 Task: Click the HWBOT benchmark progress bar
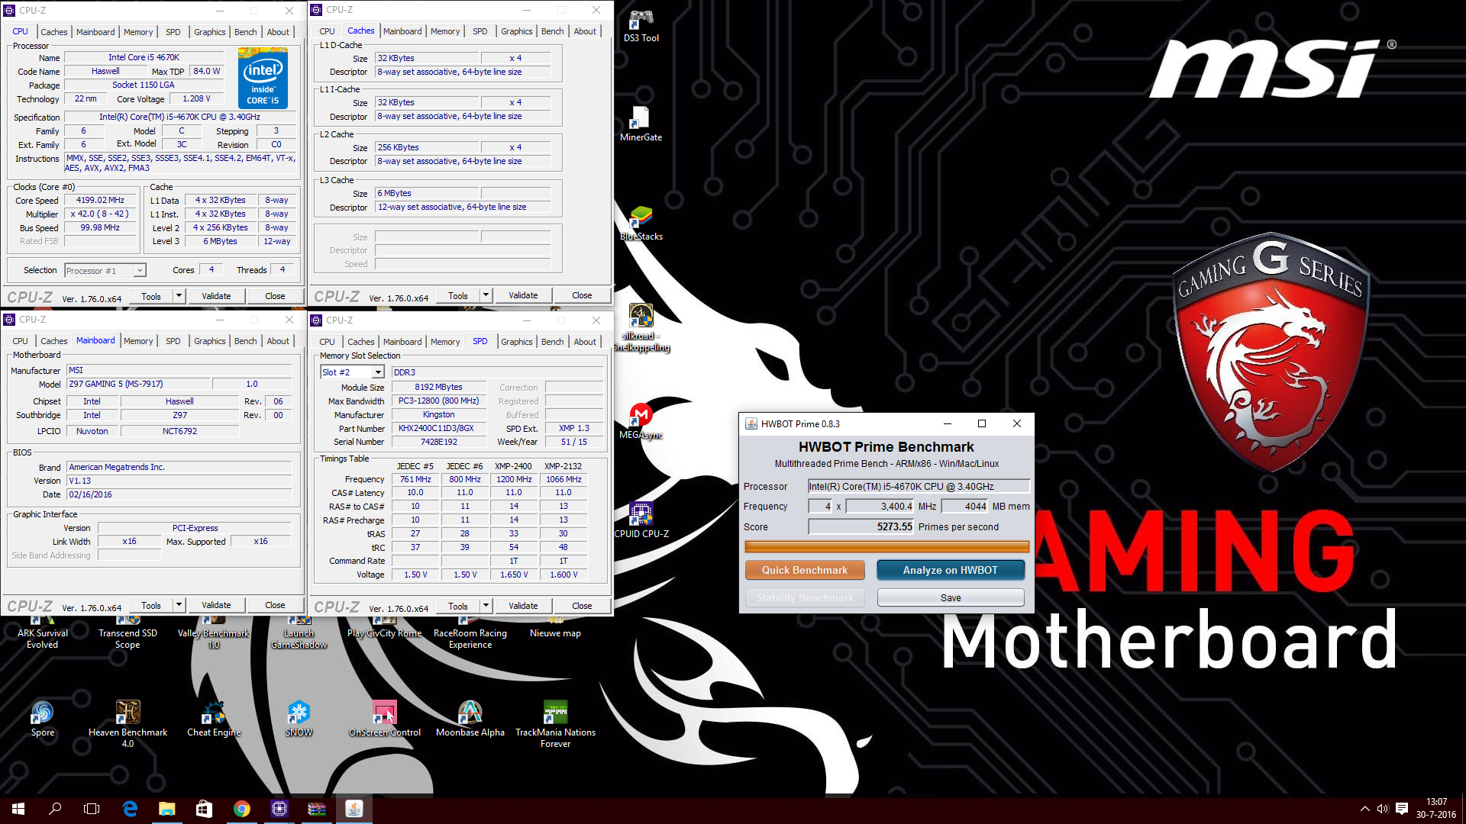886,546
